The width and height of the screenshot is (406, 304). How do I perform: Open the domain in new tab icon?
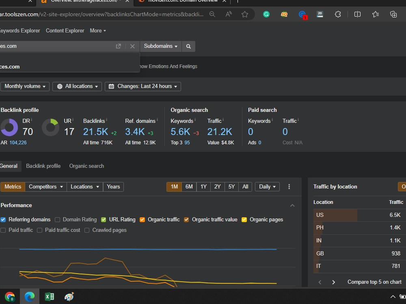click(118, 46)
